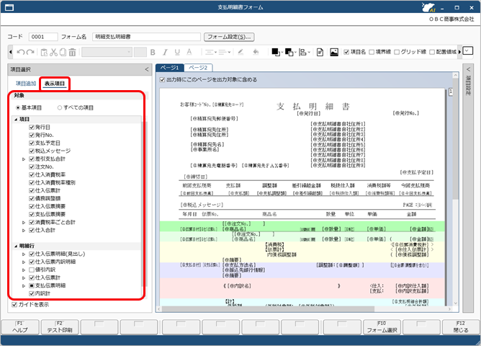This screenshot has height=346, width=481.
Task: Open the toolbar overflow dropdown button
Action: pos(467,50)
